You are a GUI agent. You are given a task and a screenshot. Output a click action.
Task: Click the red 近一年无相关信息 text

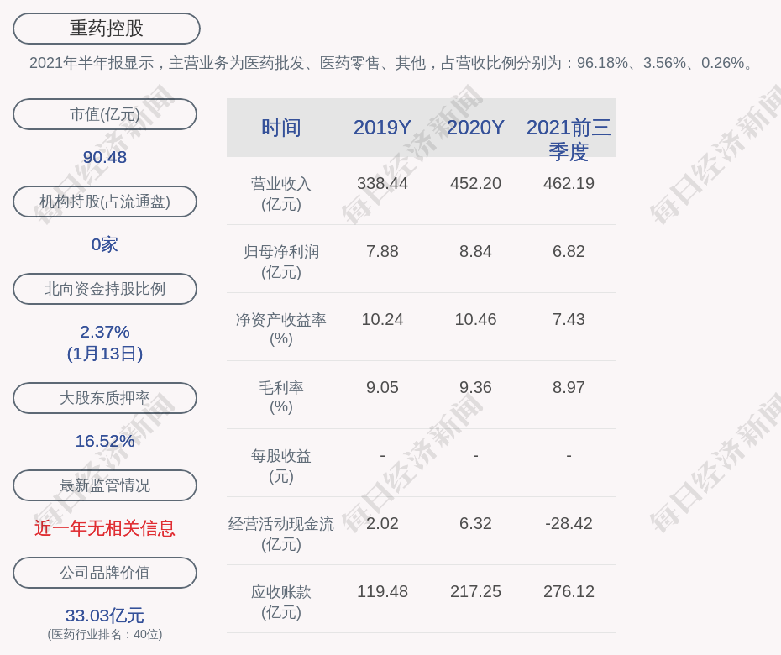pyautogui.click(x=105, y=528)
